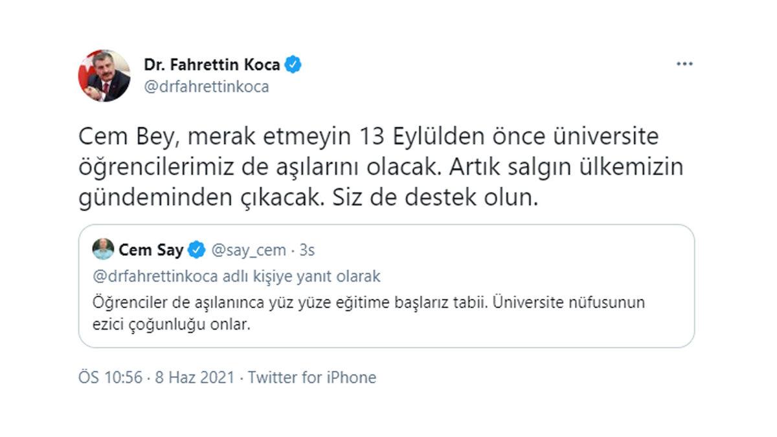The width and height of the screenshot is (777, 437).
Task: Click the 3s timestamp on quoted tweet
Action: coord(306,248)
